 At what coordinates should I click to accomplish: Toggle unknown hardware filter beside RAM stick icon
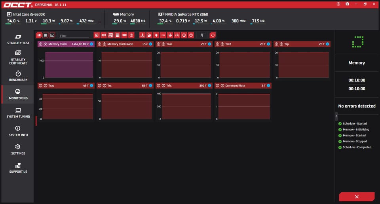(x=131, y=35)
